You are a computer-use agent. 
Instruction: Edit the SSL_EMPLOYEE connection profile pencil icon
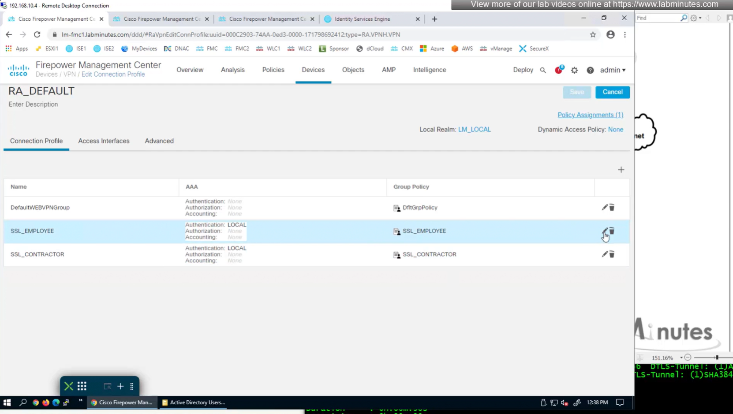[604, 231]
